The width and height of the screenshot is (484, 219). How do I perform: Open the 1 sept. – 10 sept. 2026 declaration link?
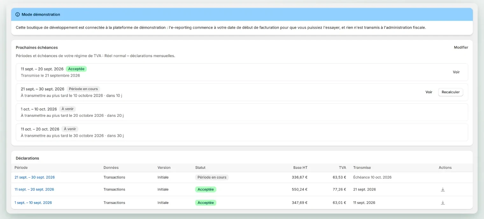(x=33, y=203)
